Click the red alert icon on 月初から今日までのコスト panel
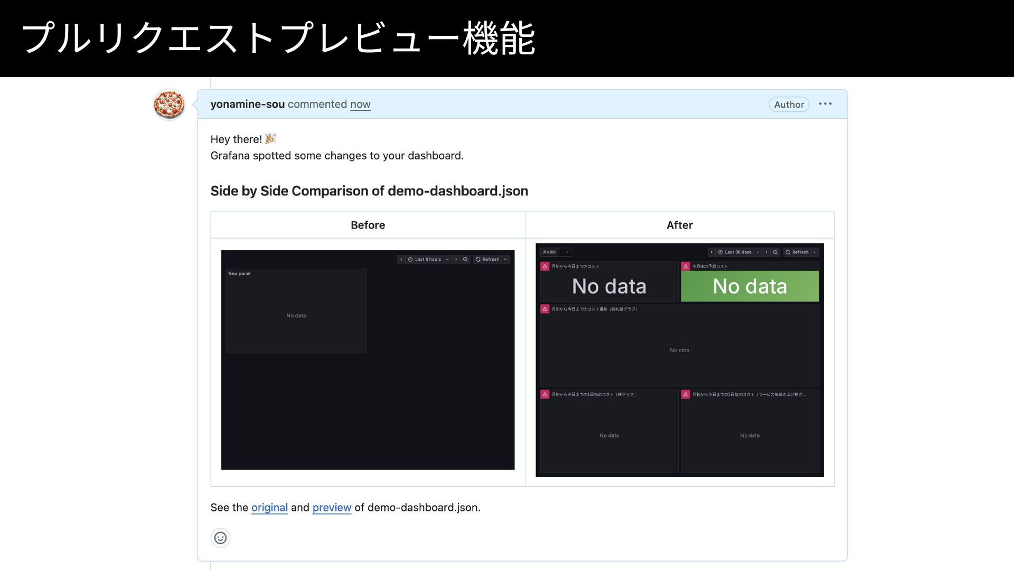This screenshot has width=1014, height=570. pos(545,266)
